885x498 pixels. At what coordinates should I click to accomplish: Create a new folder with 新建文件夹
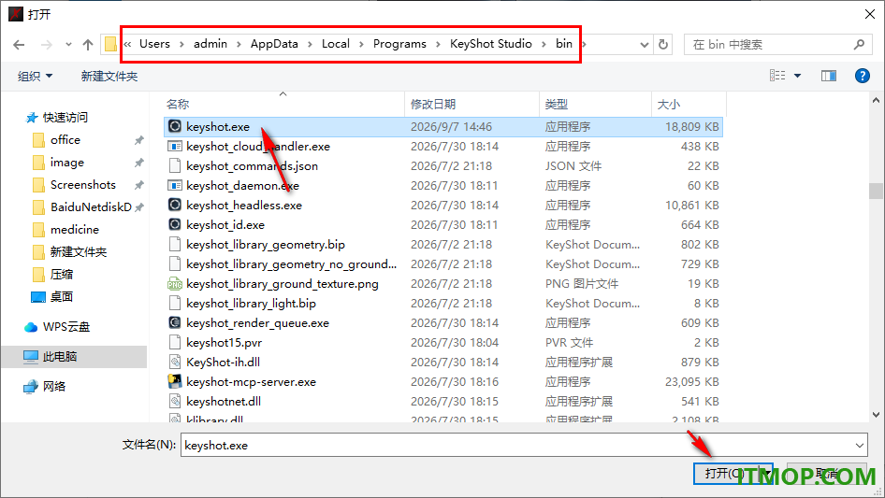109,76
